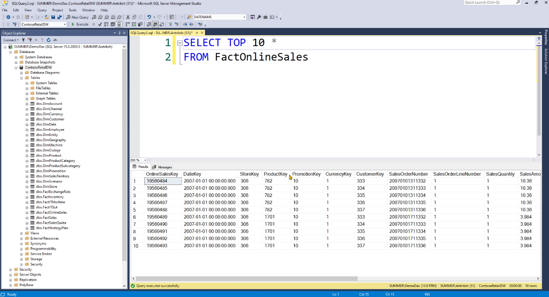Viewport: 549px width, 297px height.
Task: Open the Tools menu
Action: tap(72, 10)
